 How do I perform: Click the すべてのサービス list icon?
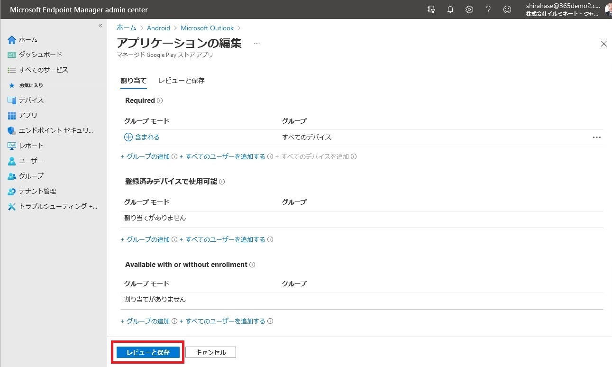12,70
